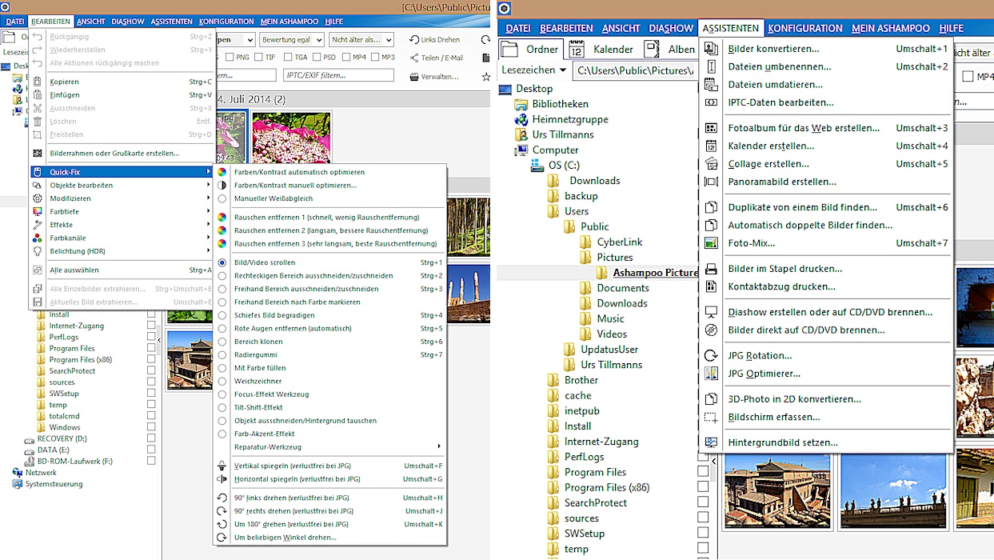Switch to Ordner view in right window

[530, 49]
